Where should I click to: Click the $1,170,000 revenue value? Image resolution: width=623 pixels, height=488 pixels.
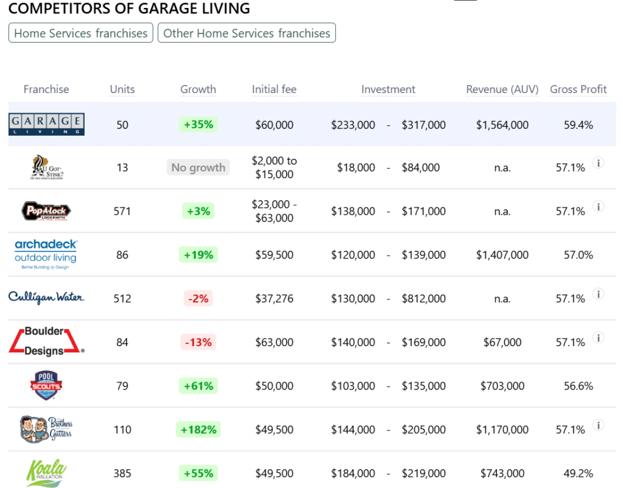502,430
